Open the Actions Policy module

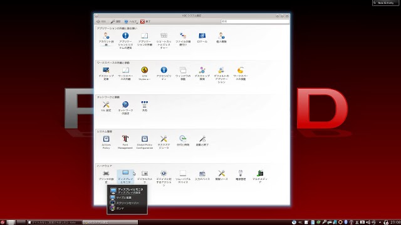point(106,142)
